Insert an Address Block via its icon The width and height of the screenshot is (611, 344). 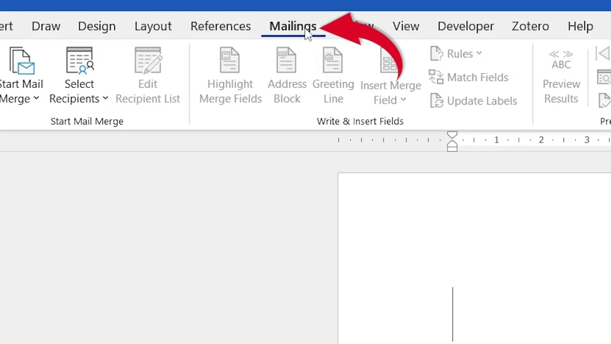click(x=286, y=60)
